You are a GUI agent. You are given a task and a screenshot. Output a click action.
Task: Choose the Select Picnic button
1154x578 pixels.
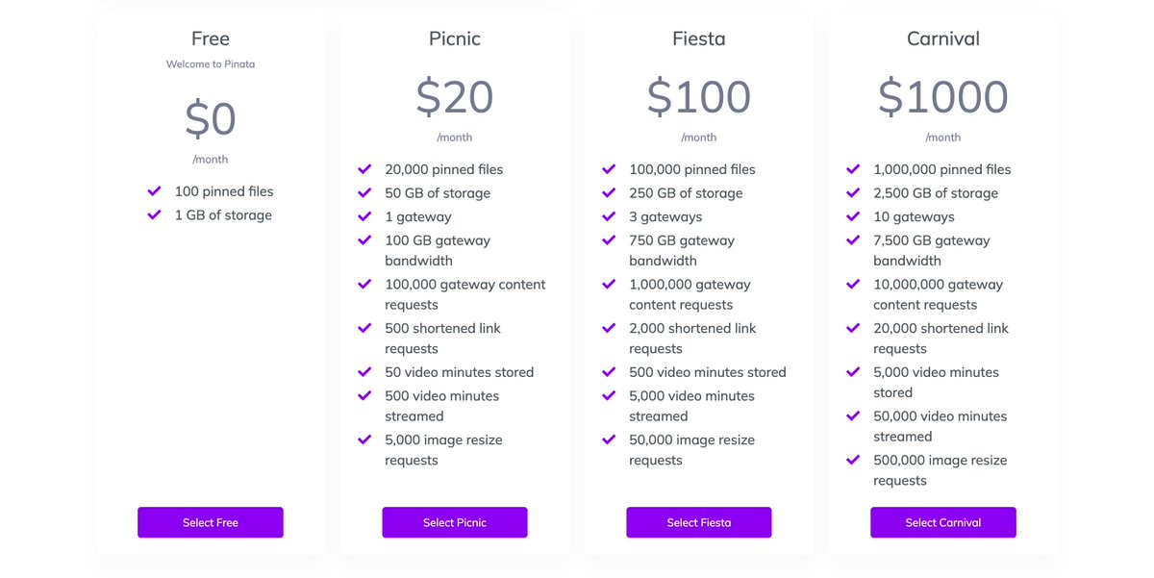pyautogui.click(x=455, y=522)
